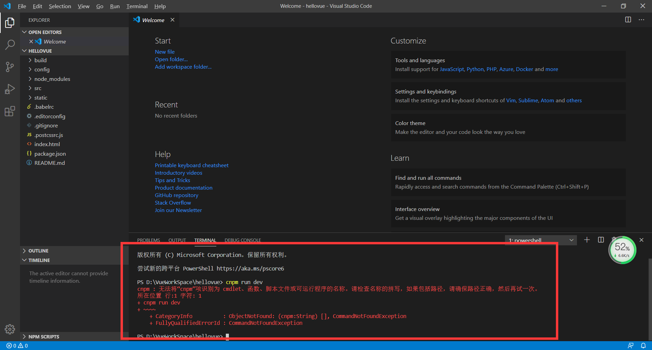
Task: Collapse the HELLOVUE section
Action: 74,51
